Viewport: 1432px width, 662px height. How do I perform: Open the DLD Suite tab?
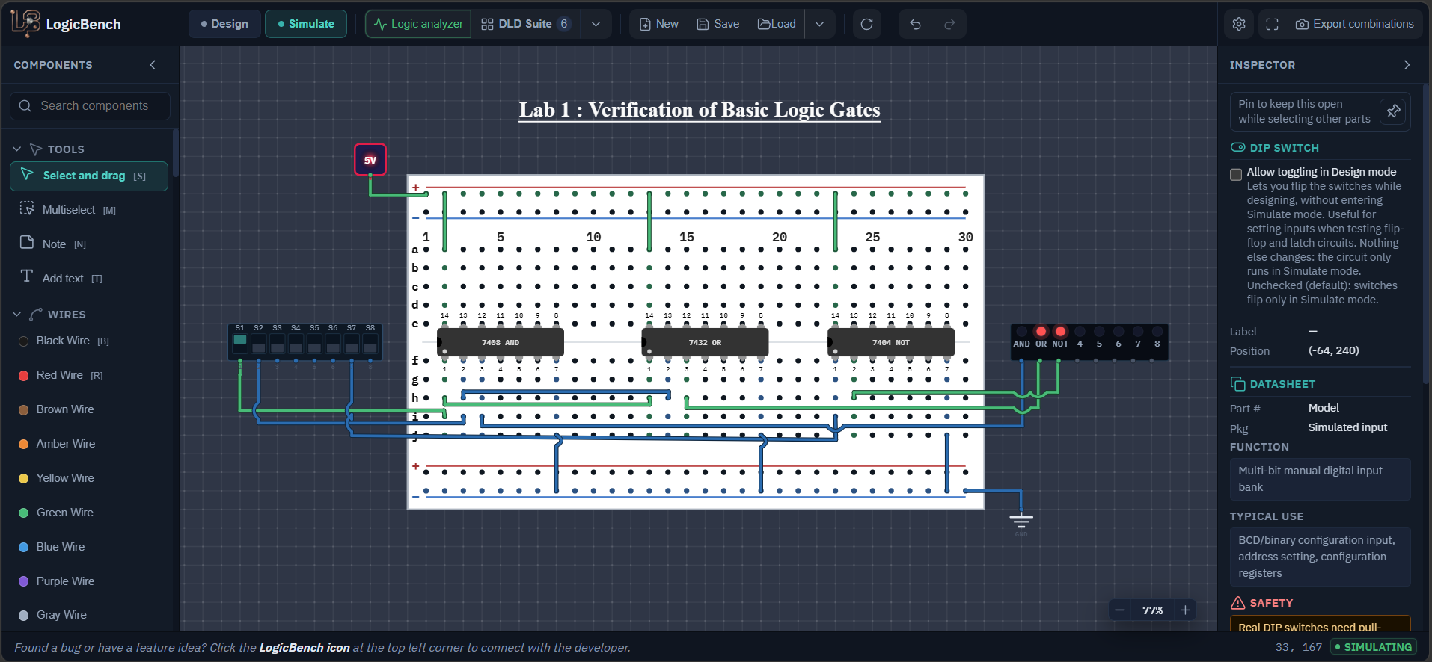pos(526,24)
